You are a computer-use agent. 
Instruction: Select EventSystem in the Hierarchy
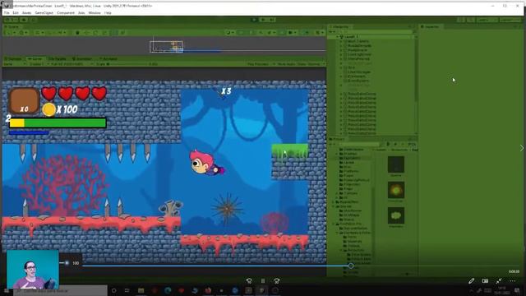point(358,81)
